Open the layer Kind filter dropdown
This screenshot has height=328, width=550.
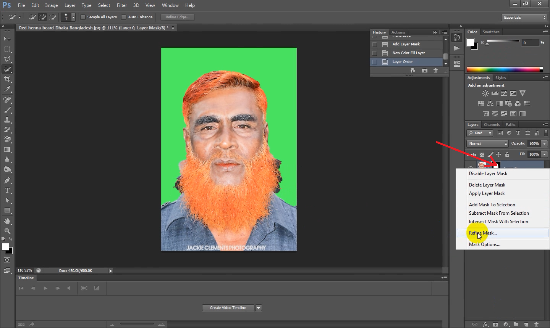(x=480, y=133)
